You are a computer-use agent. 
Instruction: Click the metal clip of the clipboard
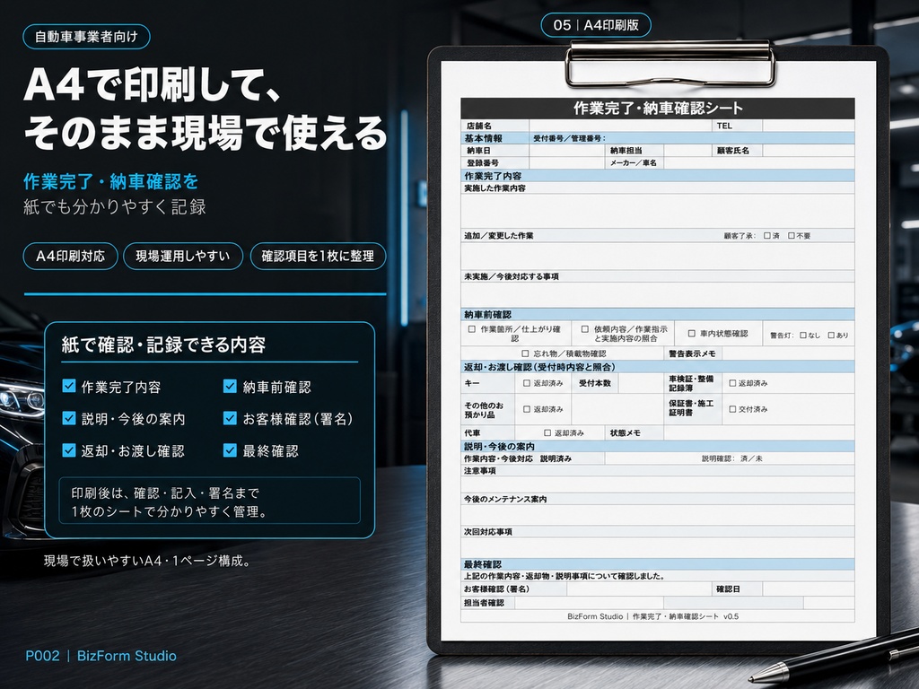(x=670, y=65)
